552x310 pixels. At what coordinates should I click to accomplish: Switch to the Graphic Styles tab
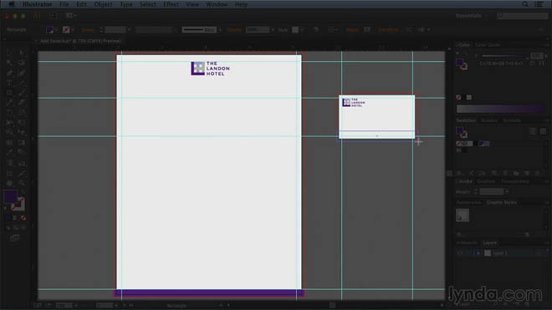coord(501,203)
